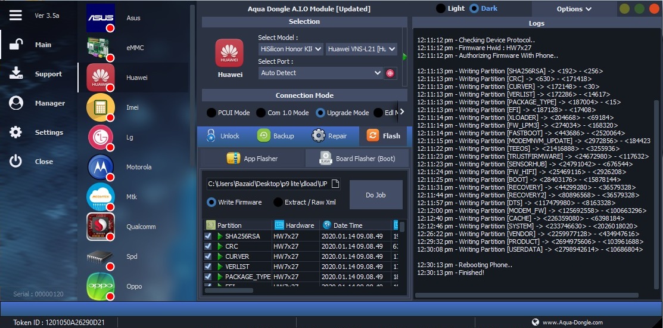
Task: Select the Asus brand icon
Action: [101, 18]
